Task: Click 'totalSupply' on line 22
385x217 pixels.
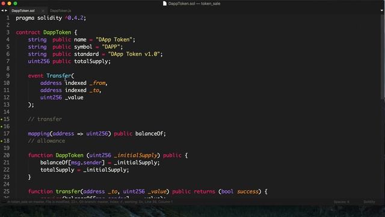Action: point(57,170)
